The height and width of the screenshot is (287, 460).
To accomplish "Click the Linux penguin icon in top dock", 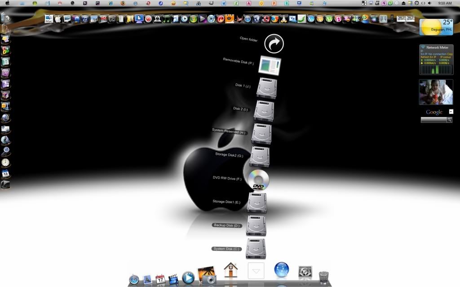I will point(283,19).
